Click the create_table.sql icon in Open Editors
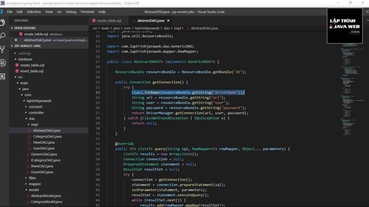 [21, 34]
